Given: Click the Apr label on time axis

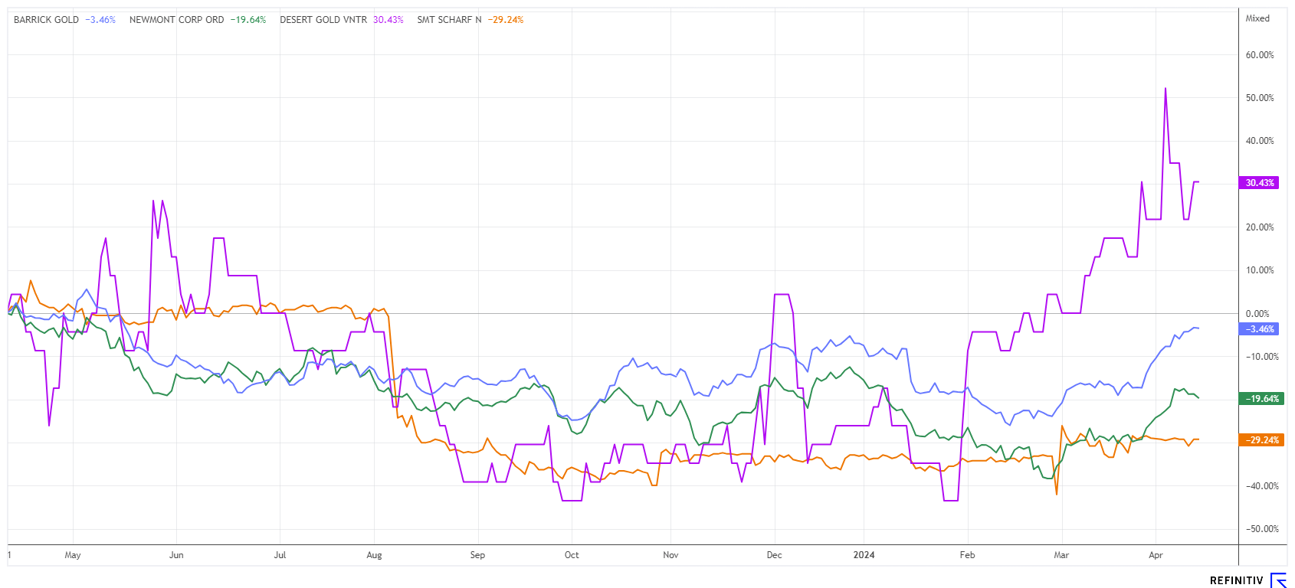Looking at the screenshot, I should (1156, 555).
